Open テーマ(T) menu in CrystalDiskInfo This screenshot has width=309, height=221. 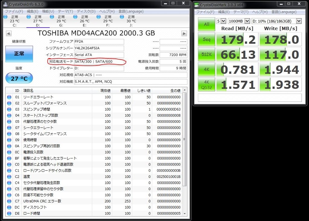(x=65, y=11)
